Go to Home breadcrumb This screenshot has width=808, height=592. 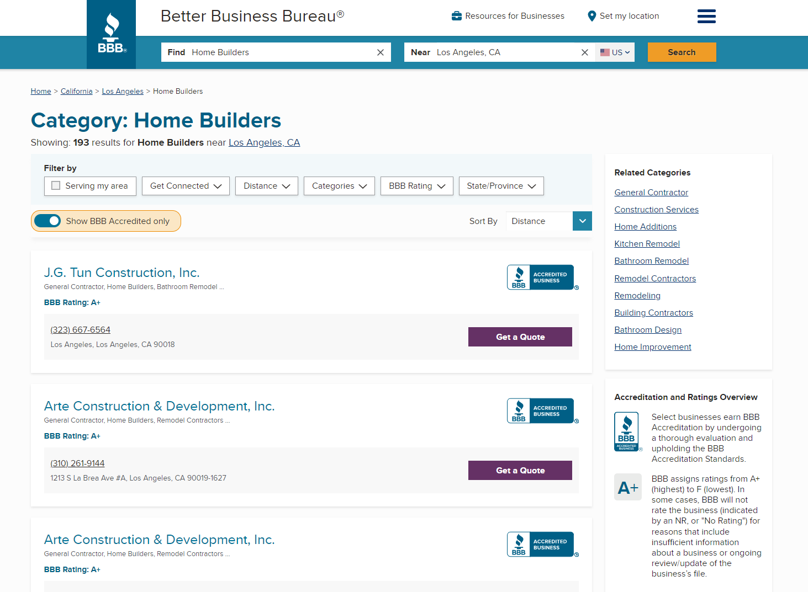pos(41,92)
